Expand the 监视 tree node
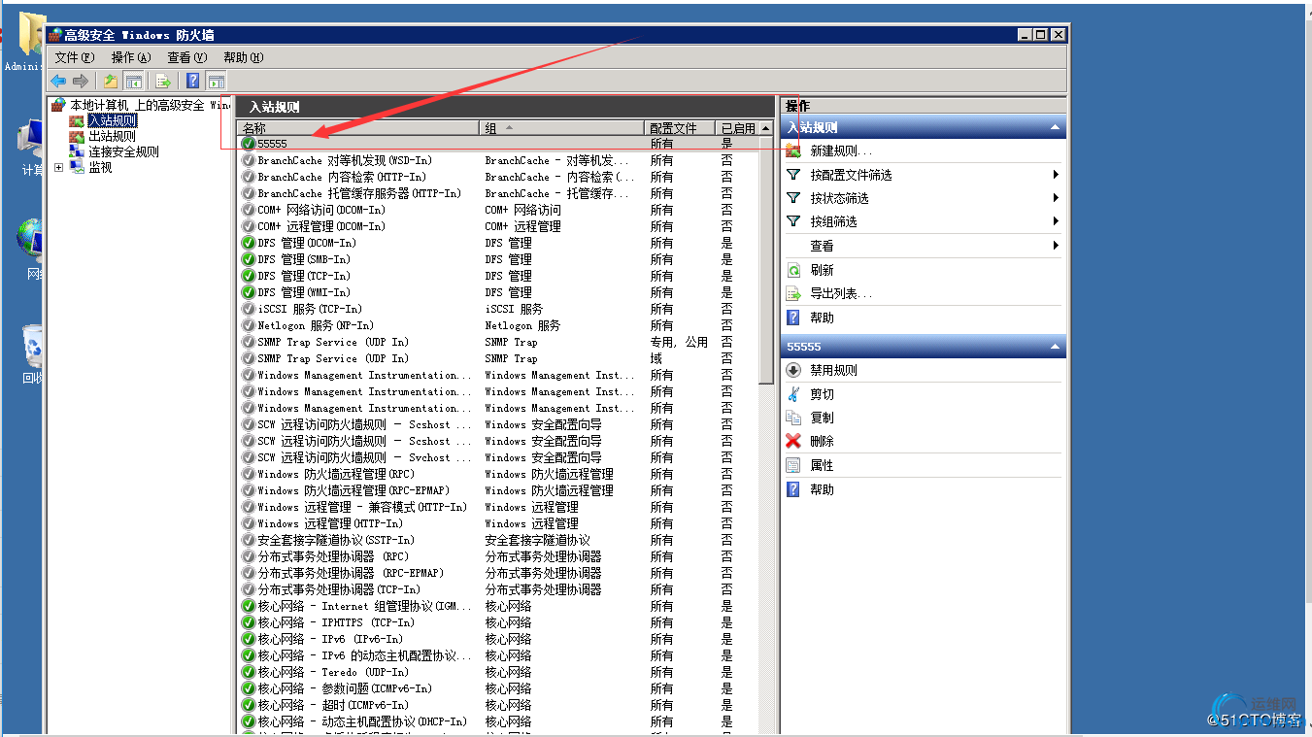The height and width of the screenshot is (737, 1312). pyautogui.click(x=59, y=167)
